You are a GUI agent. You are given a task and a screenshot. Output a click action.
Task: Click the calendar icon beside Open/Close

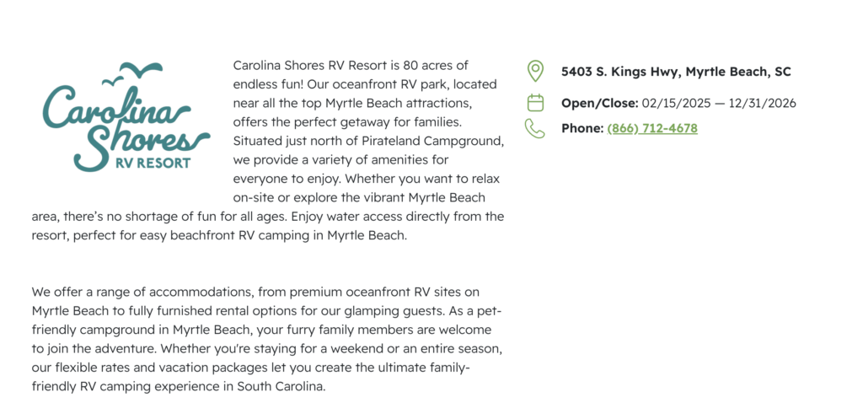pos(534,103)
